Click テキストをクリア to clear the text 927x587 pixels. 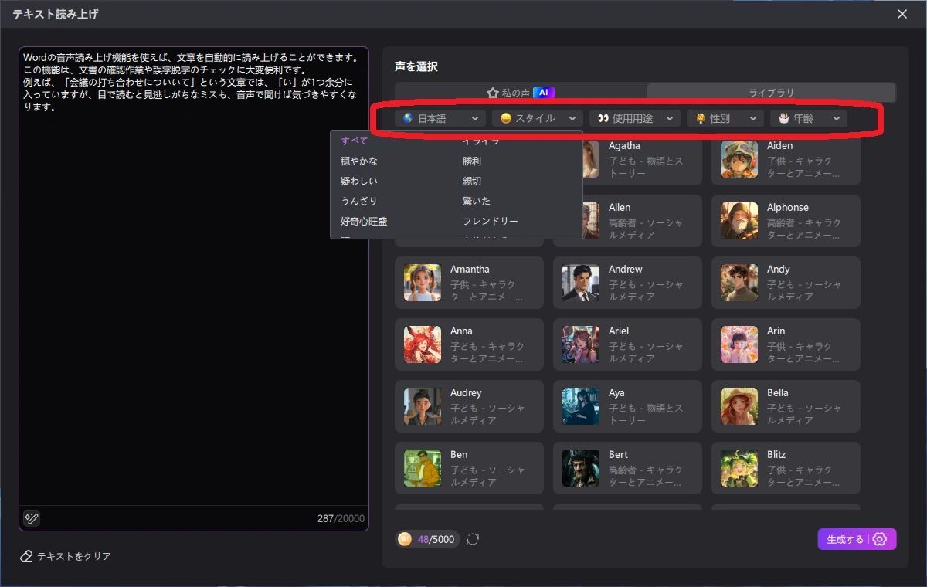click(67, 555)
